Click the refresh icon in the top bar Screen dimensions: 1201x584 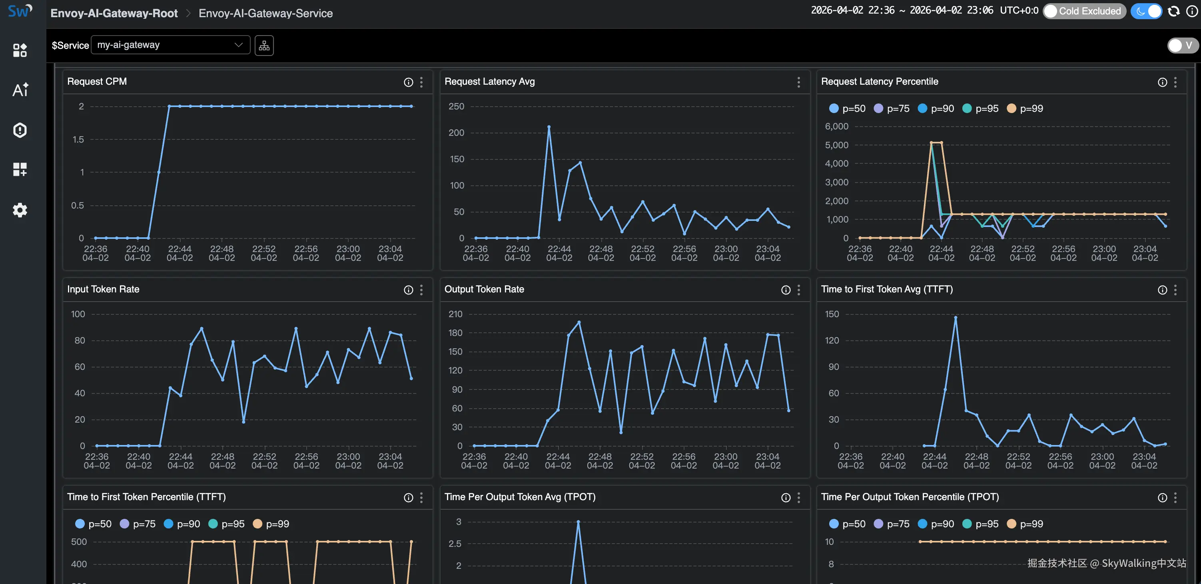[x=1173, y=11]
